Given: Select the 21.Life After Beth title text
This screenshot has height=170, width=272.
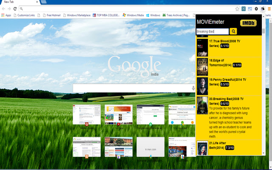Looking at the screenshot, I should (x=218, y=145).
